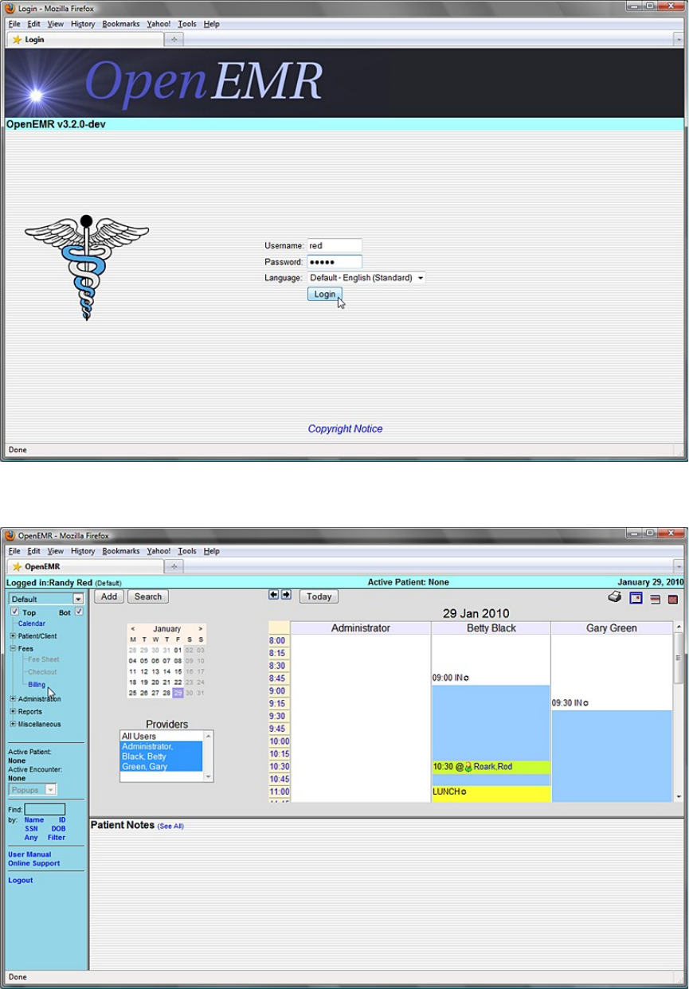Open a new tab in Login window
Viewport: 689px width, 989px height.
point(174,39)
